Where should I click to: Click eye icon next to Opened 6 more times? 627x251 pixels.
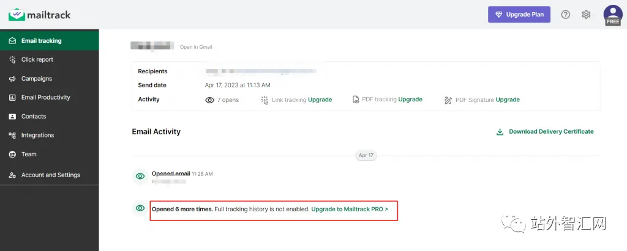(140, 208)
